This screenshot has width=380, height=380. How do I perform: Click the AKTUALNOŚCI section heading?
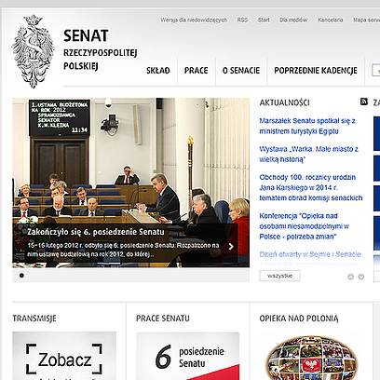point(284,102)
